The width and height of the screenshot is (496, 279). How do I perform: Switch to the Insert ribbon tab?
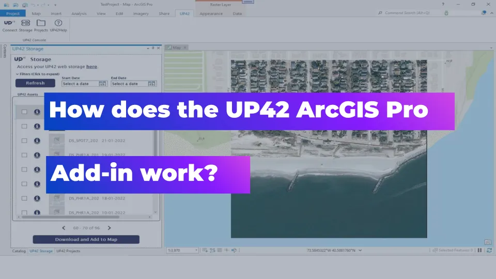(x=56, y=13)
